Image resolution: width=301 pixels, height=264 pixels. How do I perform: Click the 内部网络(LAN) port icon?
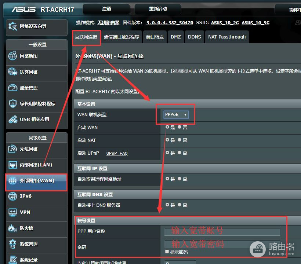point(12,165)
